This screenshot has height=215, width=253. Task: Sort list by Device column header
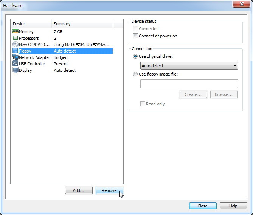31,24
